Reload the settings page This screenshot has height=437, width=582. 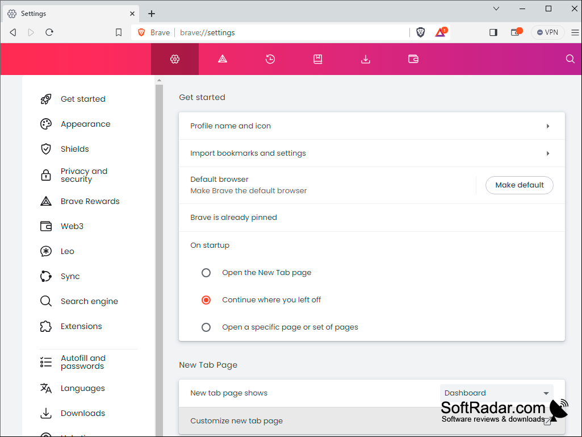[49, 32]
